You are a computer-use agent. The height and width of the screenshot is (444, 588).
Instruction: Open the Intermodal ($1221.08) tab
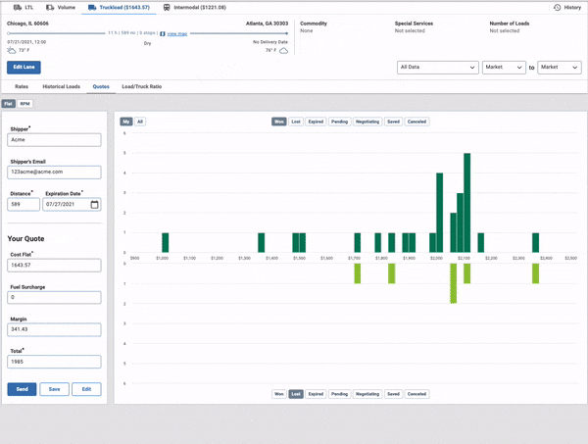[x=195, y=8]
